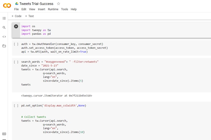Open the Files folder sidebar icon

4,46
